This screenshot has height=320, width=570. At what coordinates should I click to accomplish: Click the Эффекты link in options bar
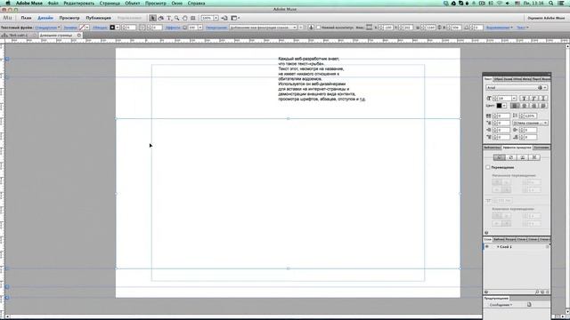point(173,28)
